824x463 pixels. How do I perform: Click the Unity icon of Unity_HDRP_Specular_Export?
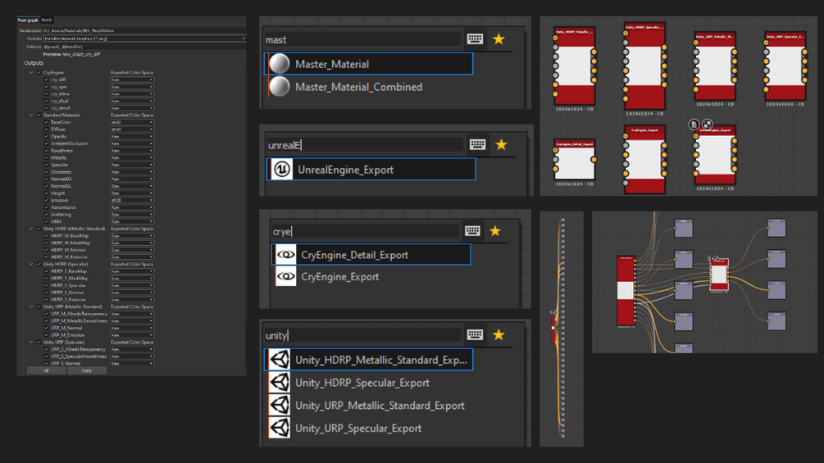click(279, 382)
